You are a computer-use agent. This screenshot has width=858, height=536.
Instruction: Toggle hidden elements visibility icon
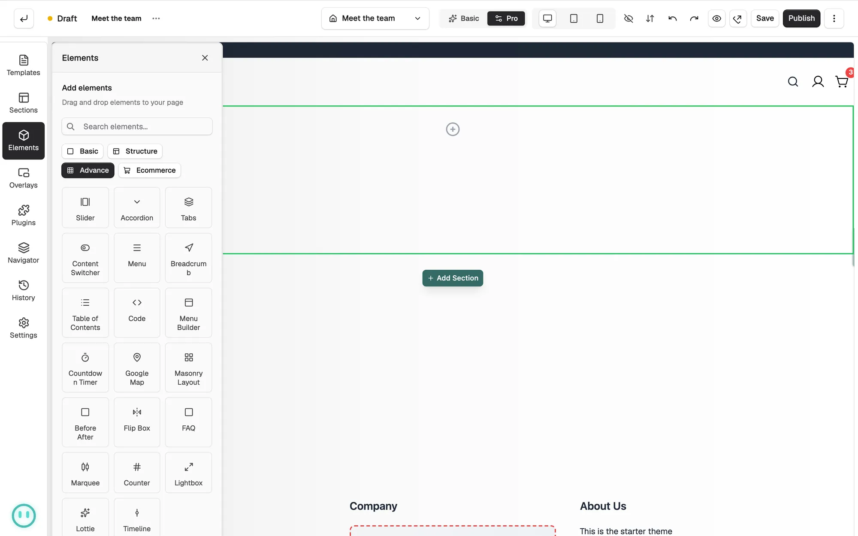(628, 18)
